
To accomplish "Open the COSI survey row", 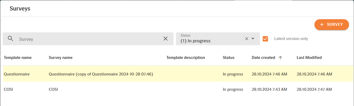I will [x=177, y=89].
